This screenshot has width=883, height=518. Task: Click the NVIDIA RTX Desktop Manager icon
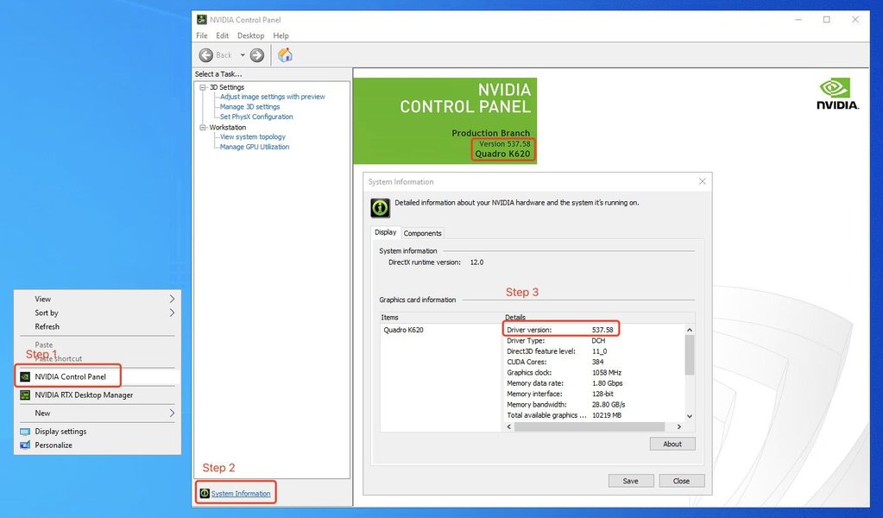pyautogui.click(x=25, y=395)
